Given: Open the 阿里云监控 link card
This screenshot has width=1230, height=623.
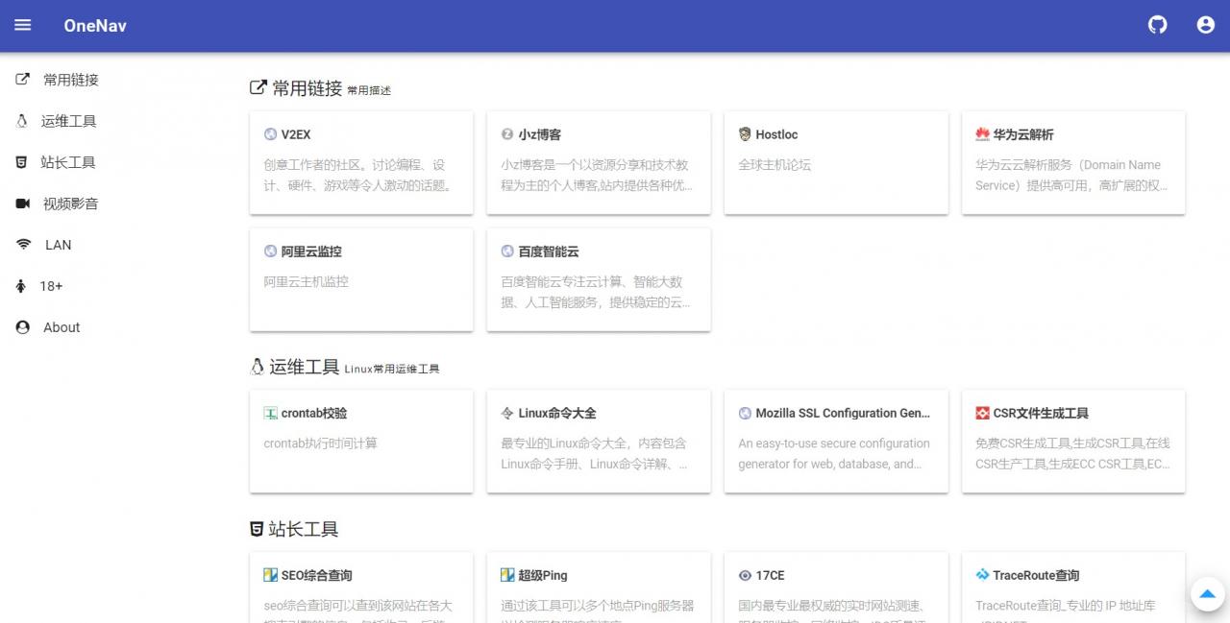Looking at the screenshot, I should click(361, 279).
